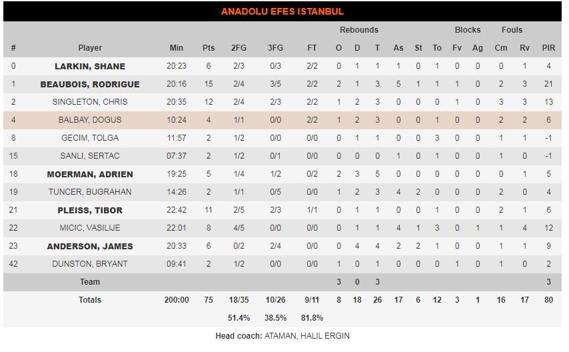Click the Beaubois, Rodrigue player name

click(x=90, y=85)
